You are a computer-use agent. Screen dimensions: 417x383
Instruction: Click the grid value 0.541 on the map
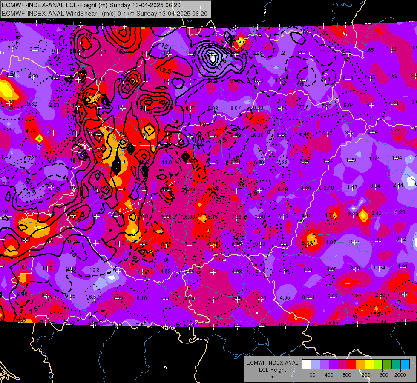pyautogui.click(x=308, y=297)
